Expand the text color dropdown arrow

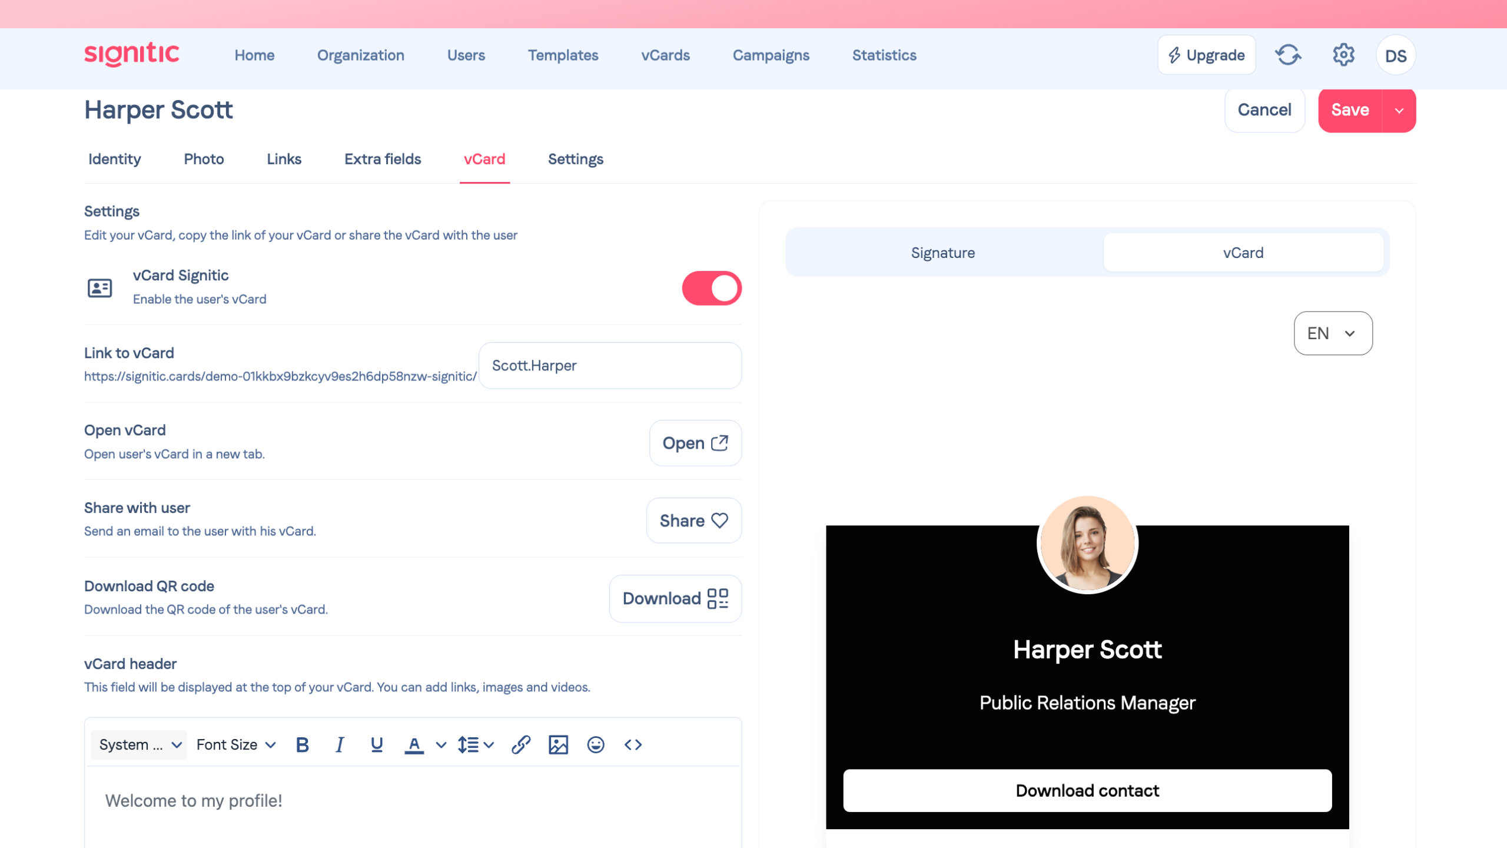(441, 745)
